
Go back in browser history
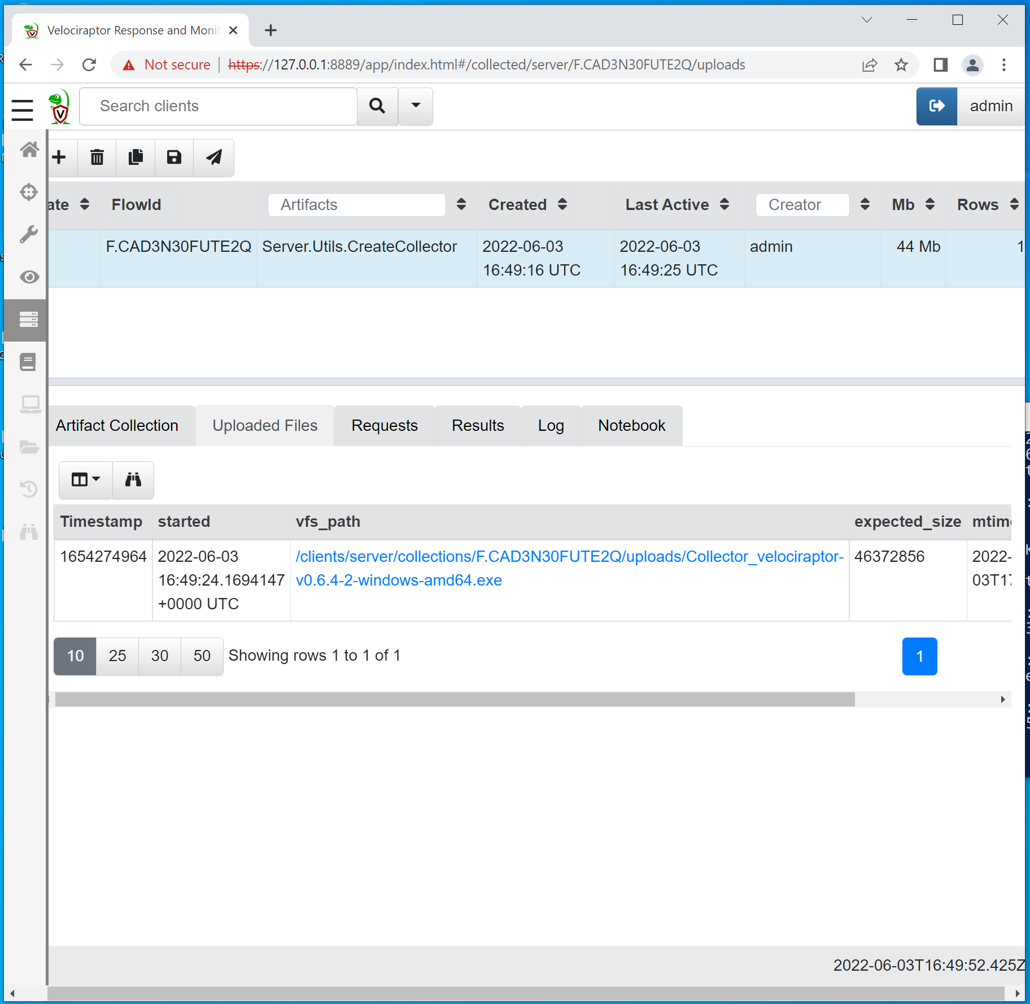[26, 65]
